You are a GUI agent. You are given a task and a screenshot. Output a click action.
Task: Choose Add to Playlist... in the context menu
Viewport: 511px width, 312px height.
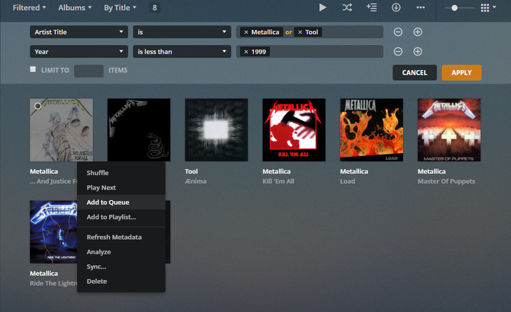coord(121,217)
